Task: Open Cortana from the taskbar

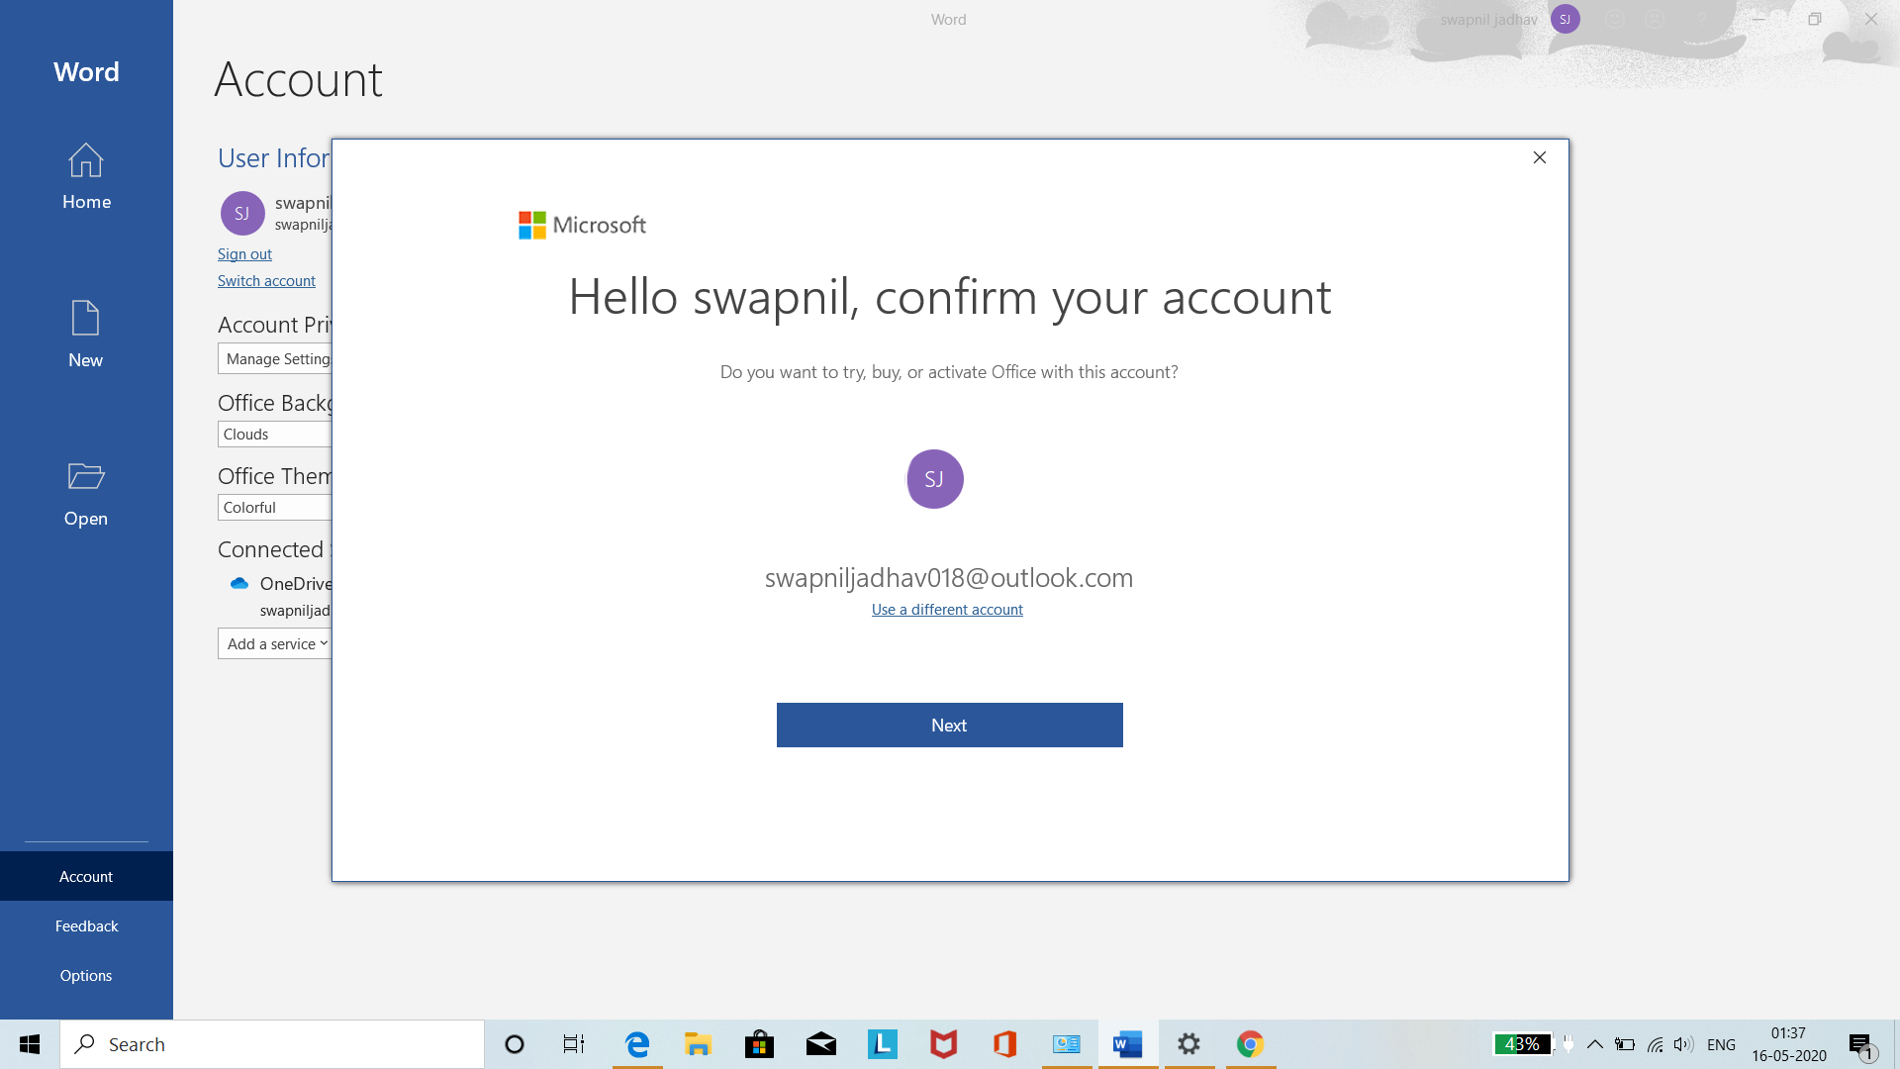Action: click(x=515, y=1044)
